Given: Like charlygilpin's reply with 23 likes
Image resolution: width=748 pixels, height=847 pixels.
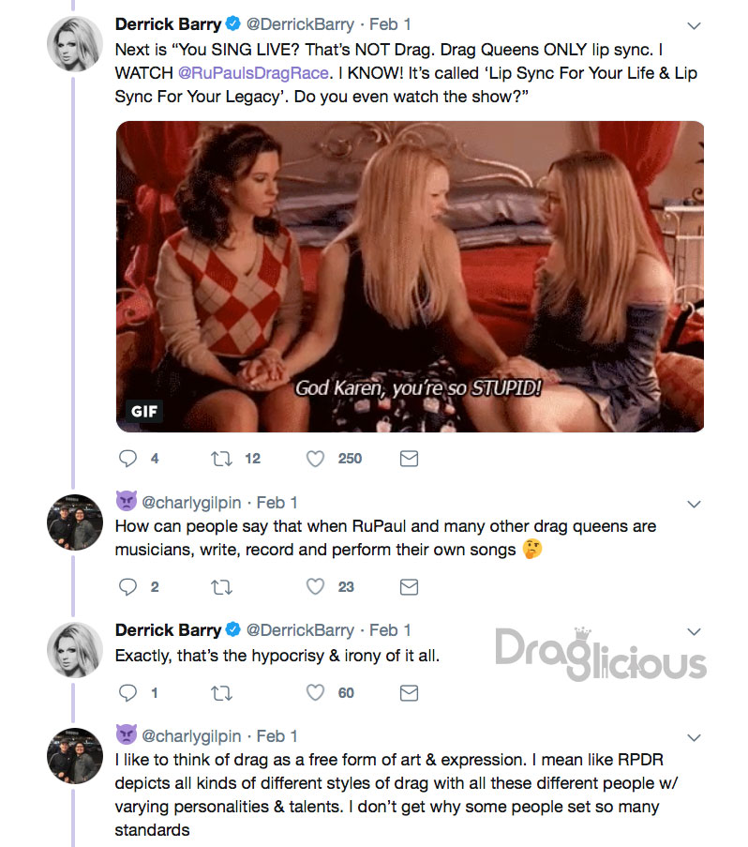Looking at the screenshot, I should click(315, 586).
